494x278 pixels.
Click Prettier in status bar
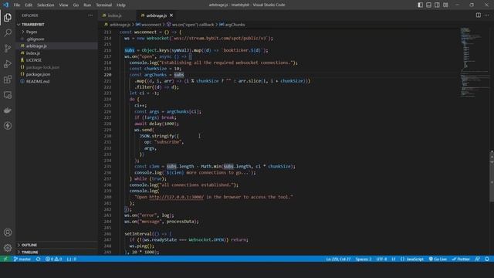[x=461, y=259]
